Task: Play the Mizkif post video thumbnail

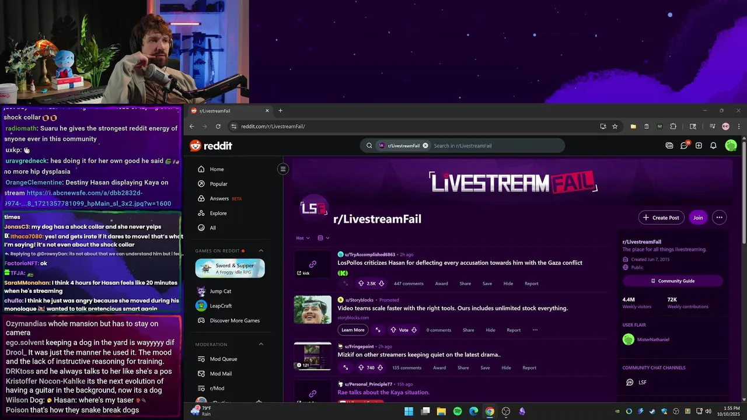Action: [312, 356]
